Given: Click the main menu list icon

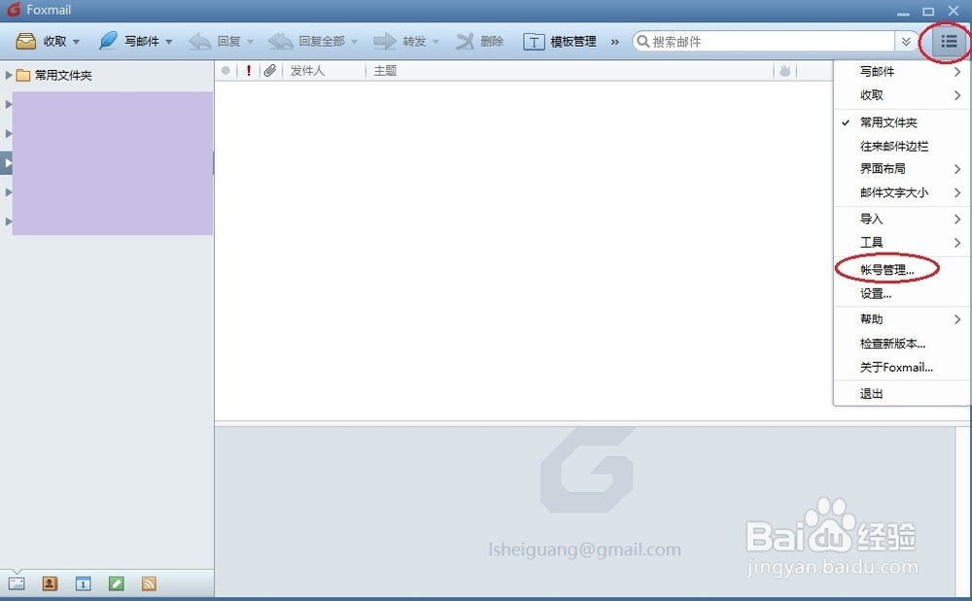Looking at the screenshot, I should pos(949,42).
